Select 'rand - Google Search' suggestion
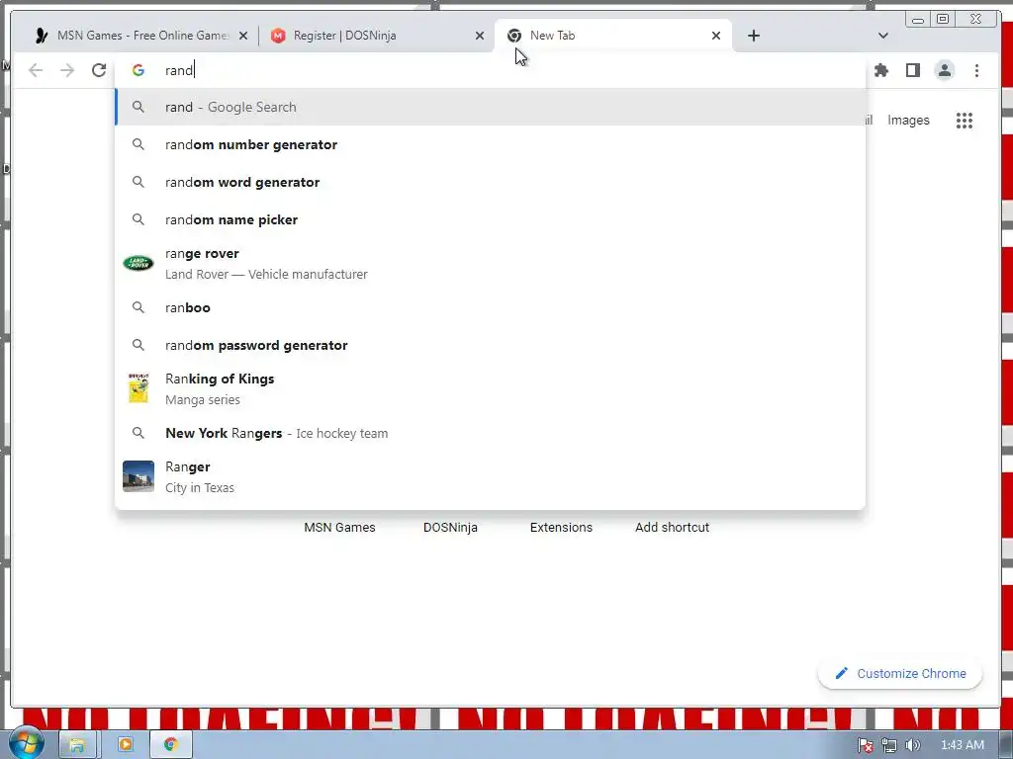Image resolution: width=1013 pixels, height=759 pixels. pyautogui.click(x=491, y=107)
